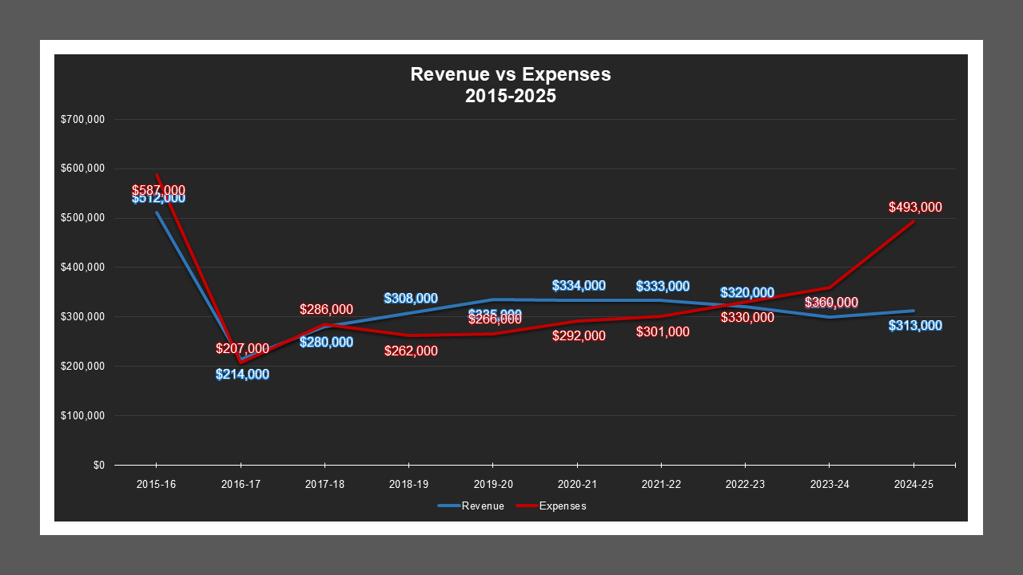The height and width of the screenshot is (575, 1023).
Task: Click the $493,000 expenses label
Action: coord(915,206)
